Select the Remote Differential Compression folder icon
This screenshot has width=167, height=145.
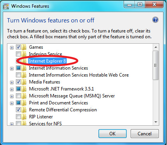pos(24,110)
